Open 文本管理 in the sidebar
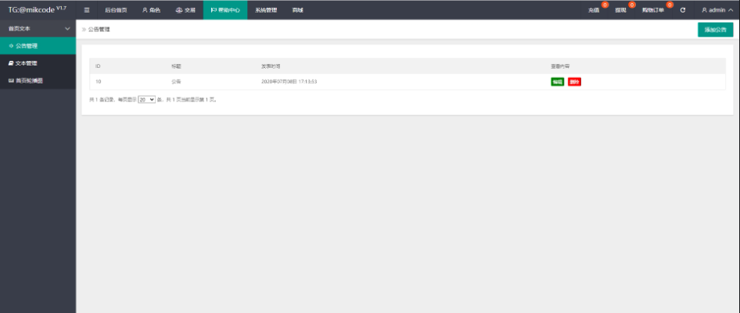This screenshot has width=740, height=313. (38, 63)
